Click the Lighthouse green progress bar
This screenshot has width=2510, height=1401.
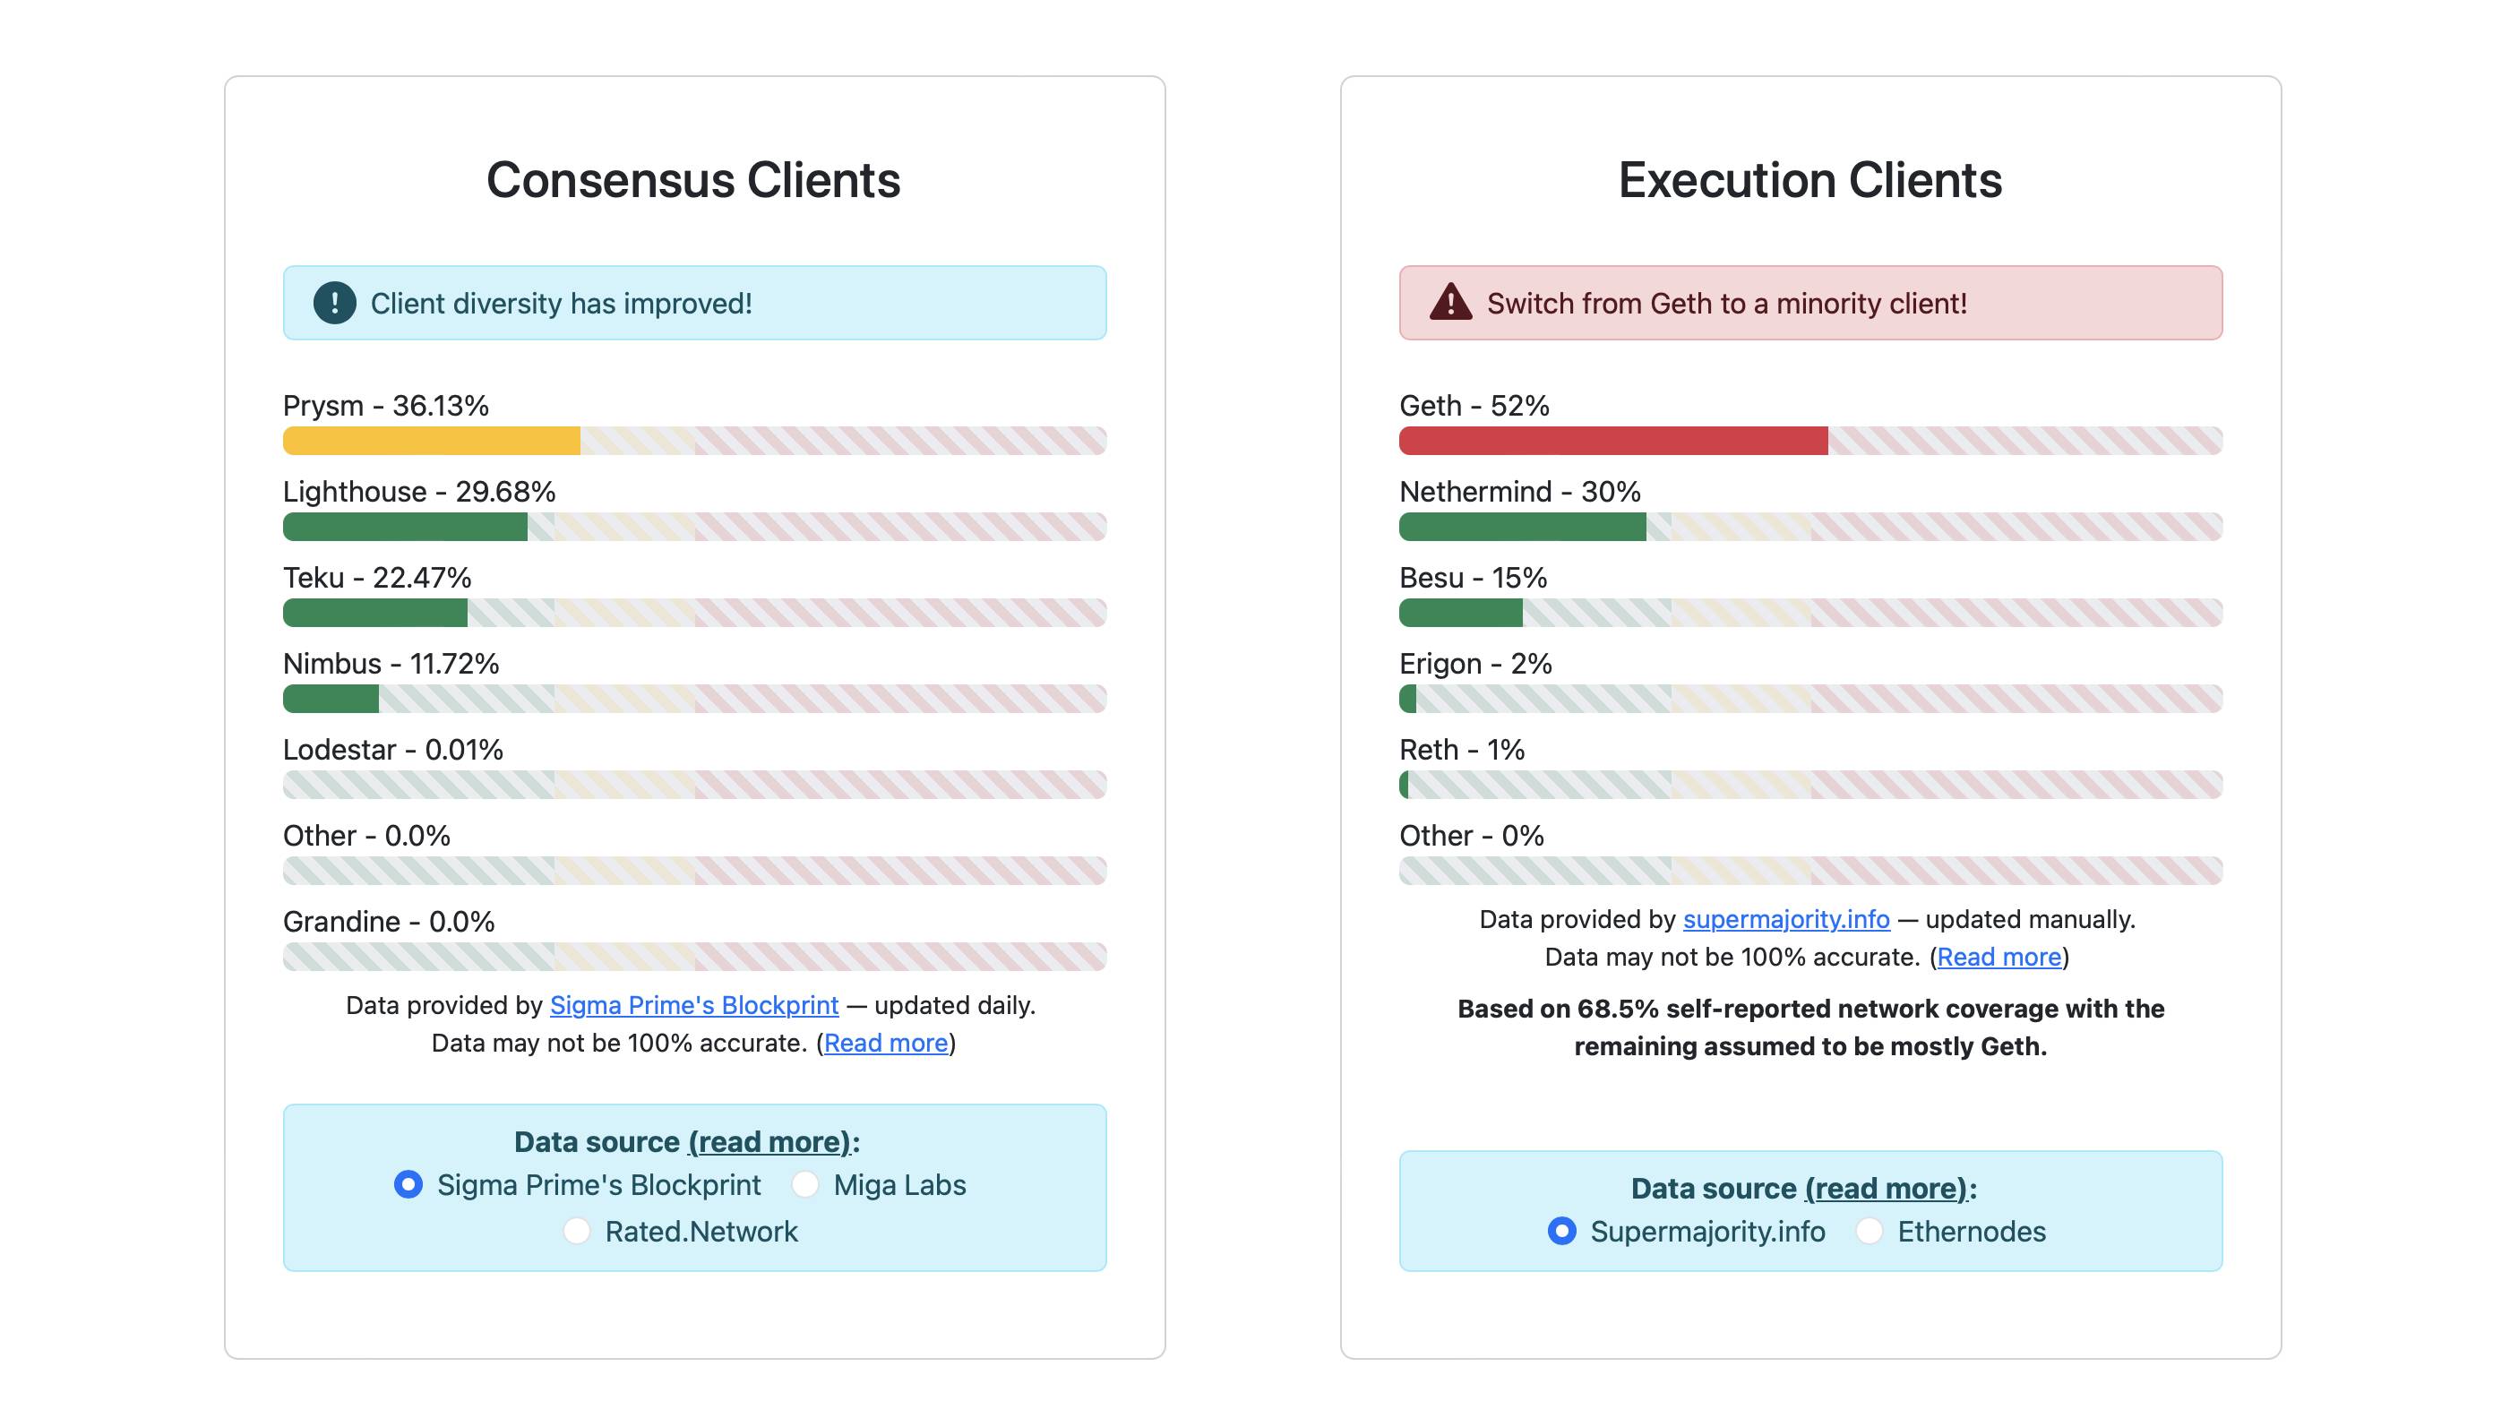(x=404, y=527)
